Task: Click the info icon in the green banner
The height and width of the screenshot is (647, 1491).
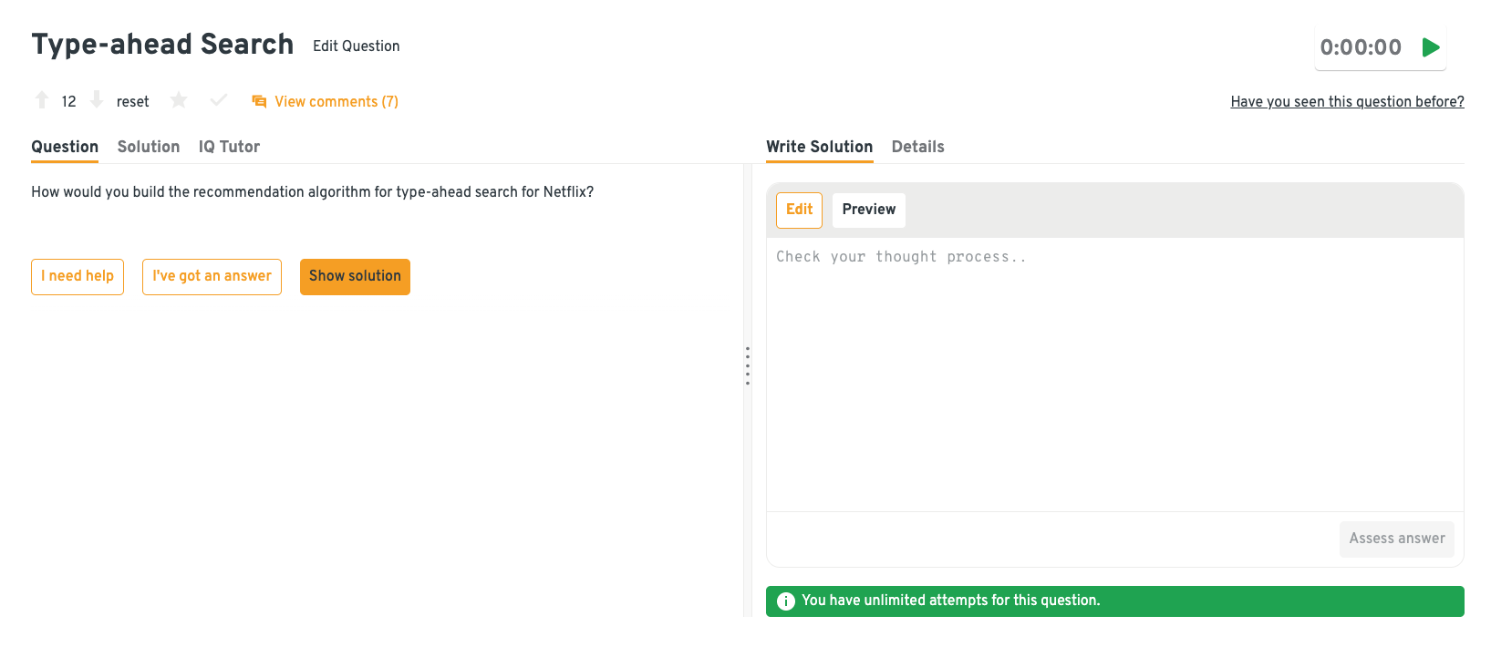Action: [785, 601]
